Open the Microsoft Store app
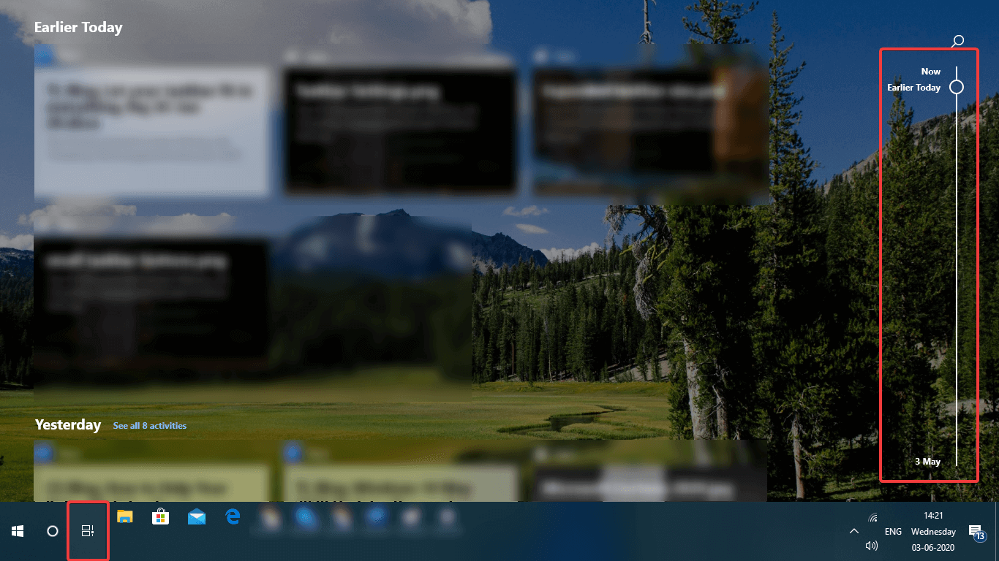999x561 pixels. tap(160, 517)
